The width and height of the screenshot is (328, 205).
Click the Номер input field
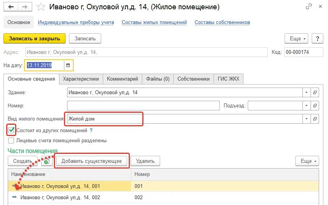tap(143, 105)
